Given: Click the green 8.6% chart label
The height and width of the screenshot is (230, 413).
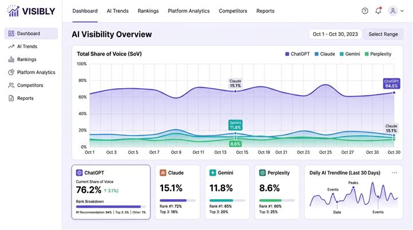Looking at the screenshot, I should [235, 144].
